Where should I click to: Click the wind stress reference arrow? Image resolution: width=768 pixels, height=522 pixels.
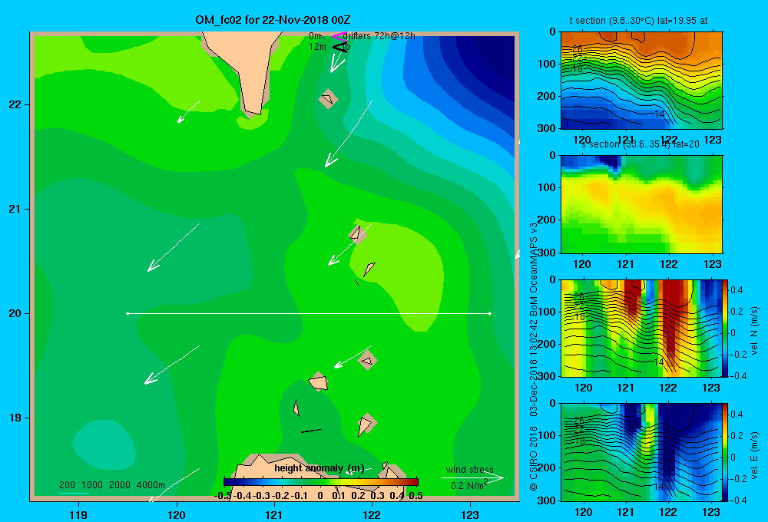pyautogui.click(x=472, y=478)
